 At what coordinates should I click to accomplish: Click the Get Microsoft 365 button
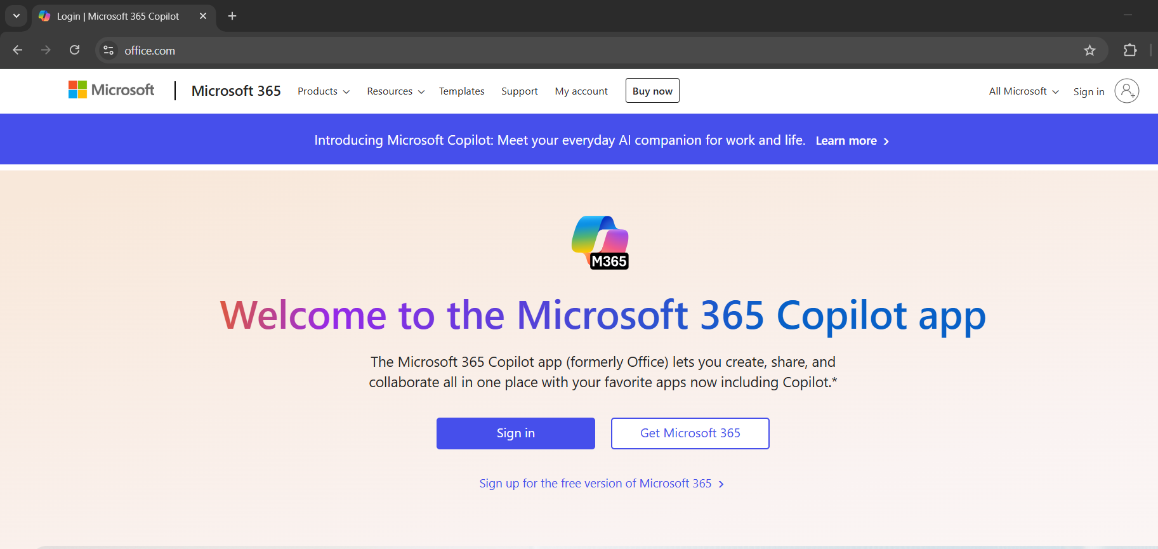click(690, 433)
